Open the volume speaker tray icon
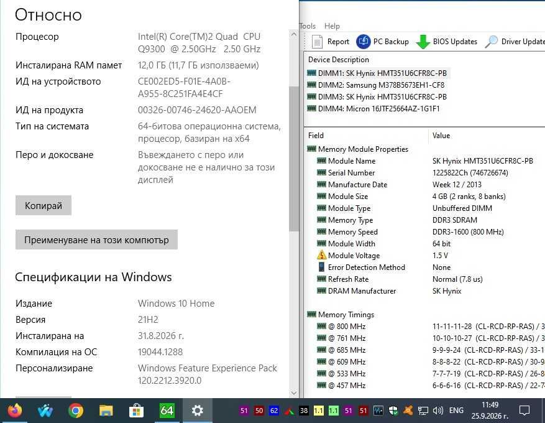 [438, 411]
